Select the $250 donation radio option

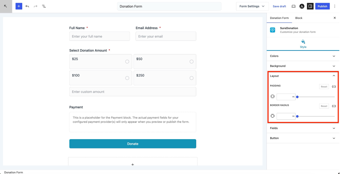coord(192,78)
